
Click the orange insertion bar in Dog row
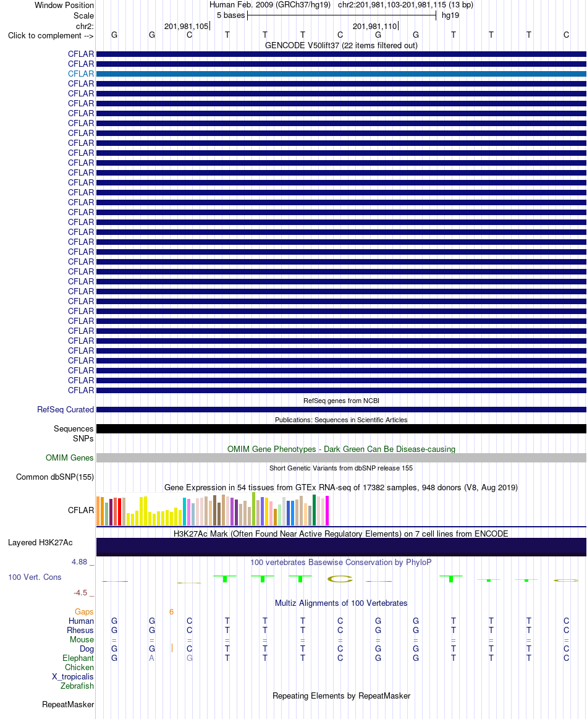click(172, 648)
